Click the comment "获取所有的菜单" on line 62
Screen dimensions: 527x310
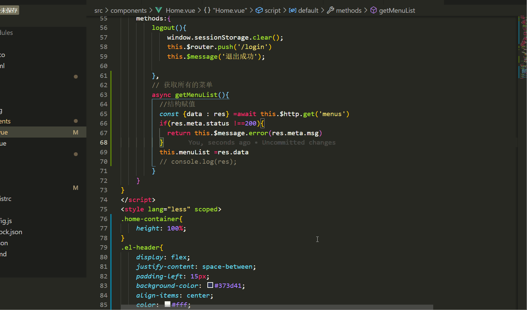tap(188, 85)
